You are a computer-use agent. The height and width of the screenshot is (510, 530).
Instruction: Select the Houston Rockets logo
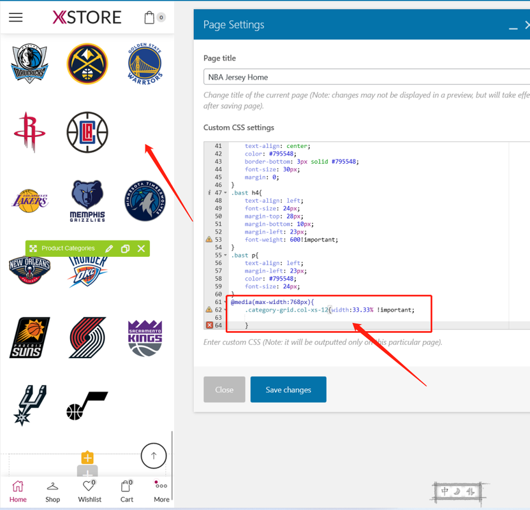pyautogui.click(x=30, y=132)
